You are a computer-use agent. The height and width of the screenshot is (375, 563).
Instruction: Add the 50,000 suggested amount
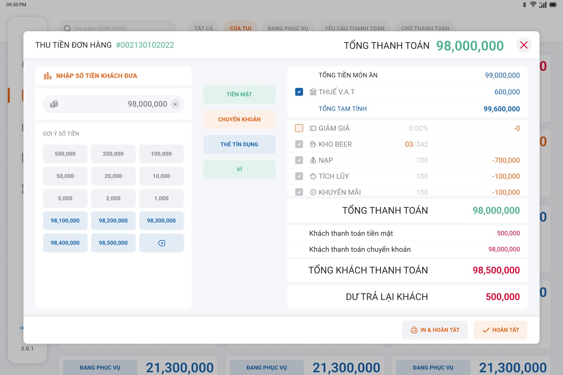(x=65, y=176)
